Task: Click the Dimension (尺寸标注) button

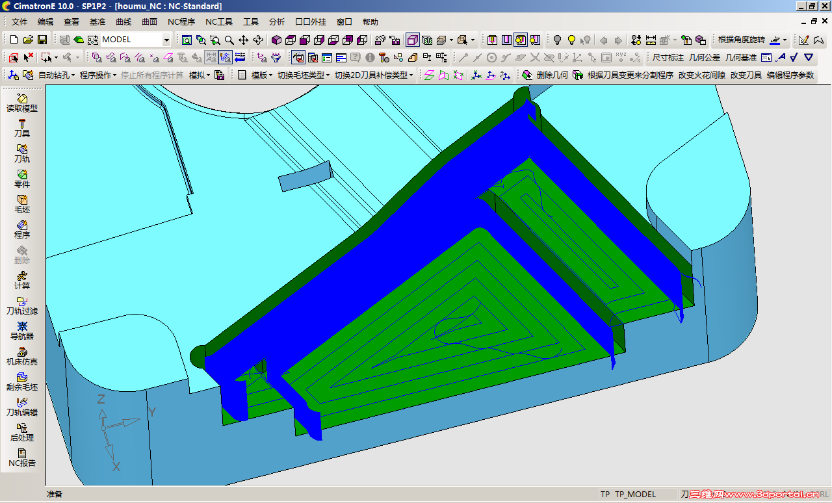Action: 668,57
